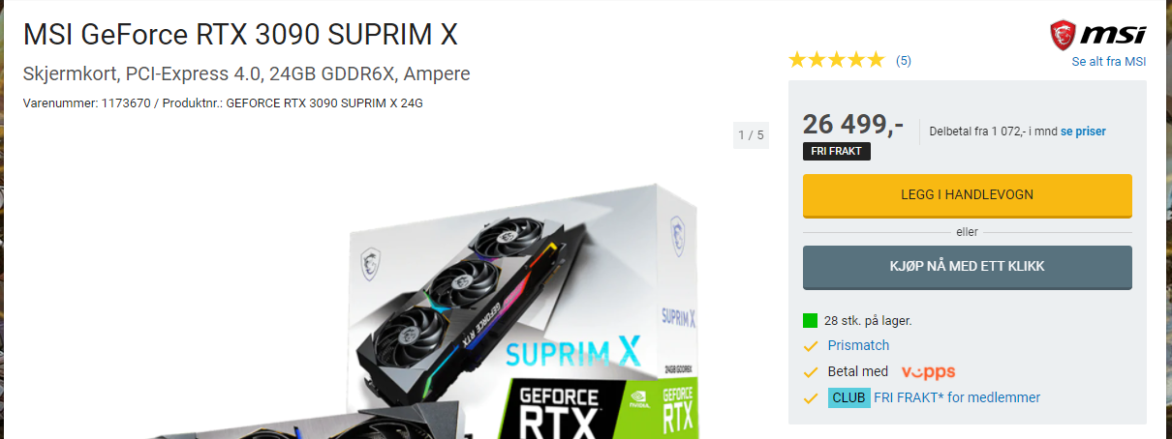Viewport: 1172px width, 439px height.
Task: Click the first yellow rating star
Action: (797, 60)
